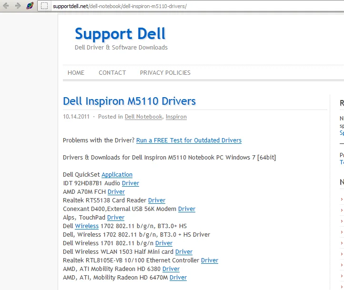Open Dell Inspiron M5110 Drivers heading link

click(x=129, y=101)
